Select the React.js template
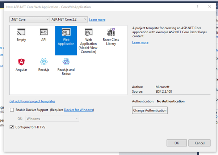The height and width of the screenshot is (155, 218). click(44, 65)
